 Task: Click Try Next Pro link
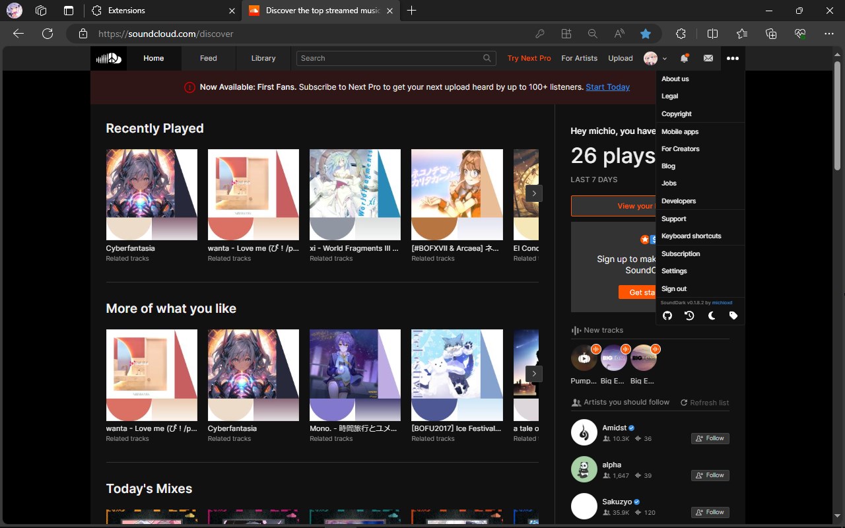tap(529, 58)
